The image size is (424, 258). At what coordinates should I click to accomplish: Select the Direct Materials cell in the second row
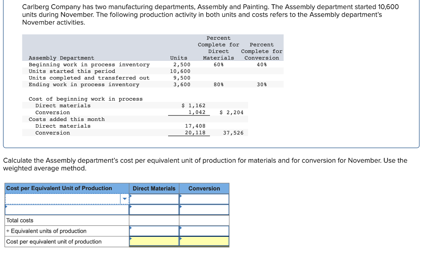pos(153,210)
